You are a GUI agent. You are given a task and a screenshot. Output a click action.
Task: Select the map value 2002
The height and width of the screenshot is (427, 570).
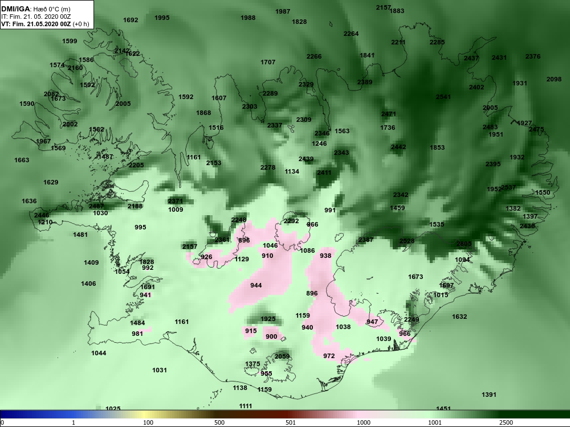click(70, 124)
